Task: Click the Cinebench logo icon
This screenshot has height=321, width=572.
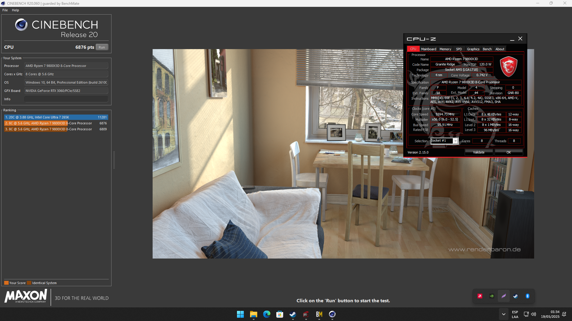Action: pyautogui.click(x=21, y=25)
